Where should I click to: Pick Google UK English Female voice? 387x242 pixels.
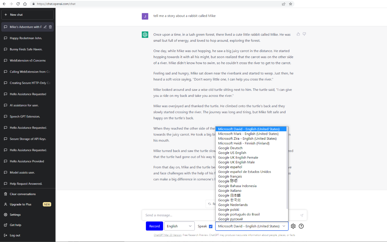(x=251, y=158)
